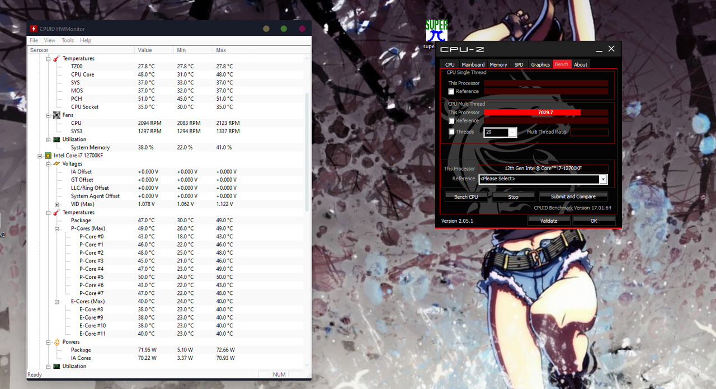Close the CPU-Z window

(x=611, y=49)
